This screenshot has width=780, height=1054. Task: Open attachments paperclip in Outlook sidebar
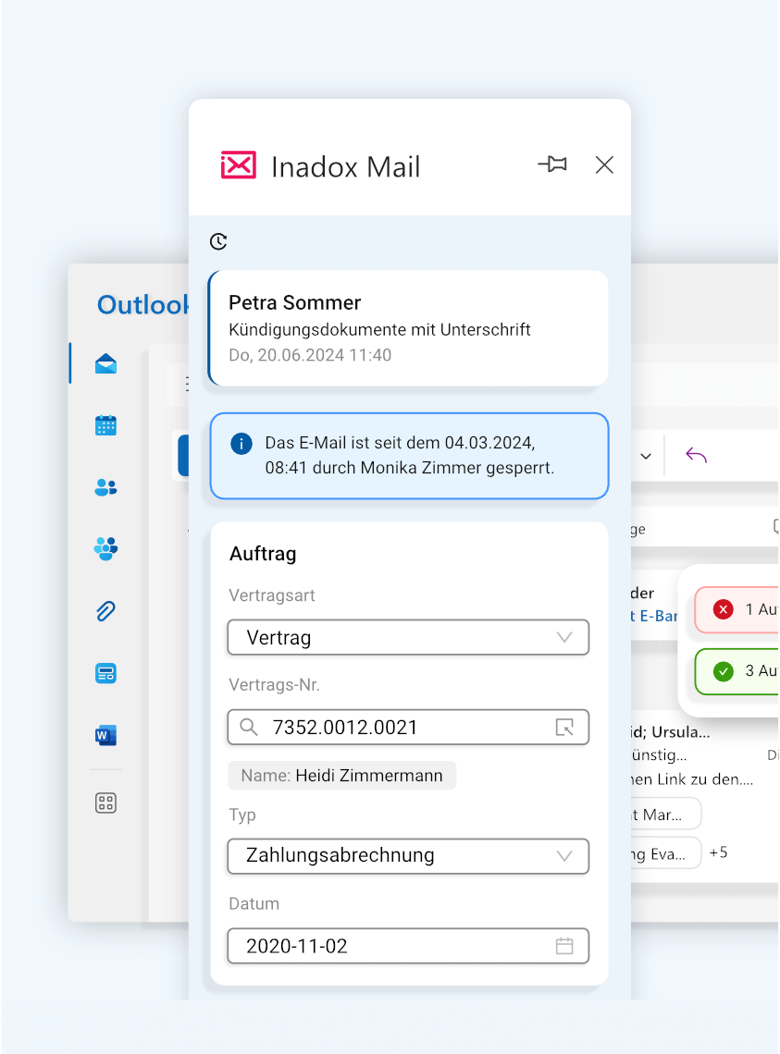[x=105, y=611]
